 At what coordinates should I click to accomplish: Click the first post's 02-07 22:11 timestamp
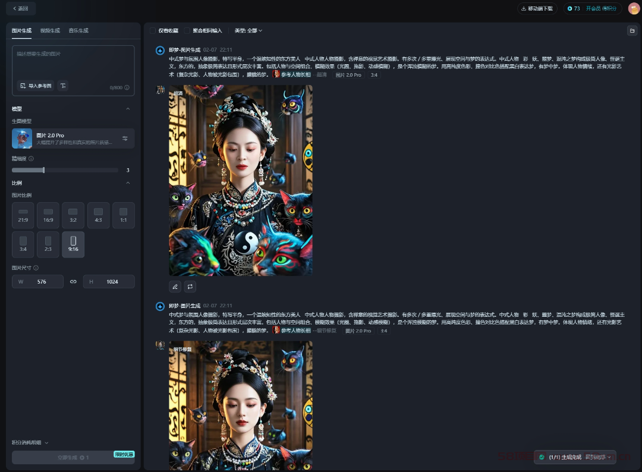[218, 50]
